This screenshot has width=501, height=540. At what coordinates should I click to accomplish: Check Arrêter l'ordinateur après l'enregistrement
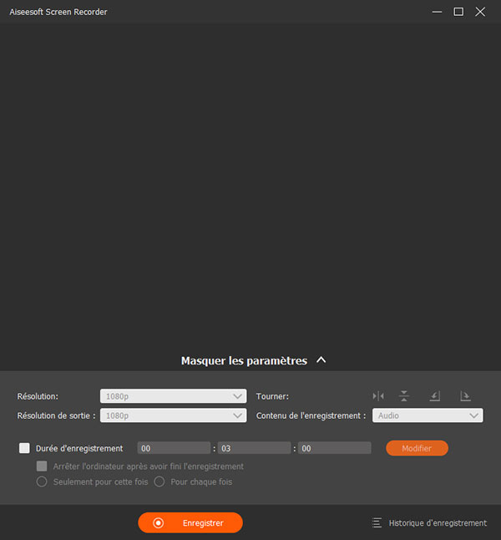42,466
